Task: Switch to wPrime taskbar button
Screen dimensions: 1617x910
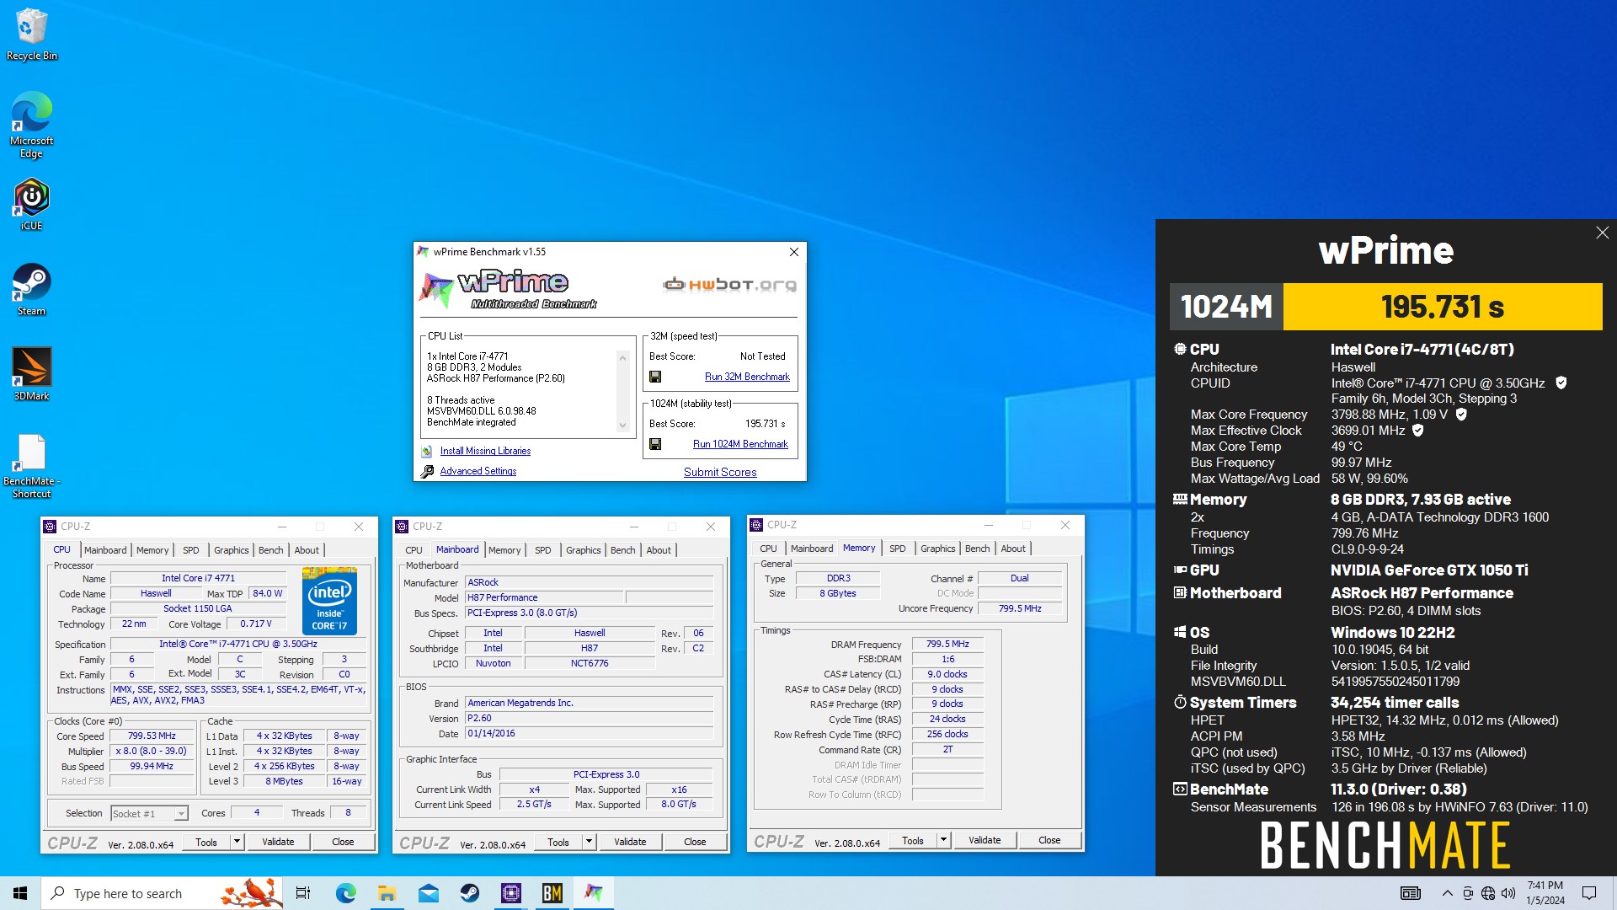Action: click(x=593, y=893)
